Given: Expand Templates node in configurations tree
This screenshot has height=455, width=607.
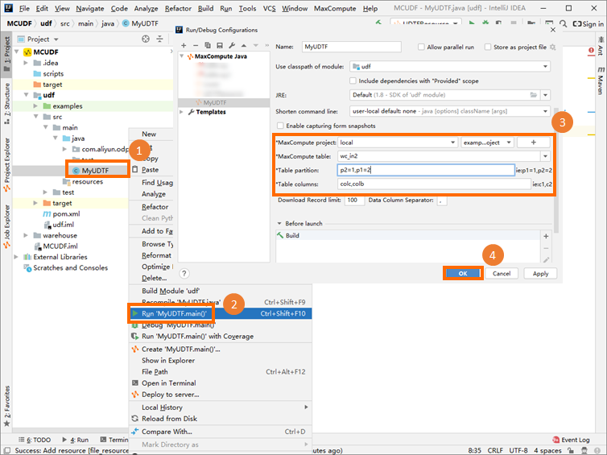Looking at the screenshot, I should pyautogui.click(x=182, y=112).
